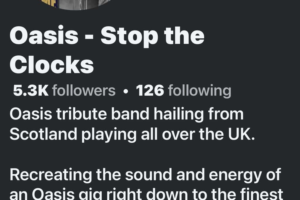This screenshot has width=300, height=200.
Task: Click the bio line Oasis tribute band hailing from
Action: 127,114
